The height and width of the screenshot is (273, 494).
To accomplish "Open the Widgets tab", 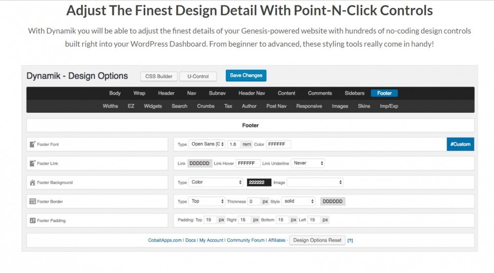I will coord(153,106).
